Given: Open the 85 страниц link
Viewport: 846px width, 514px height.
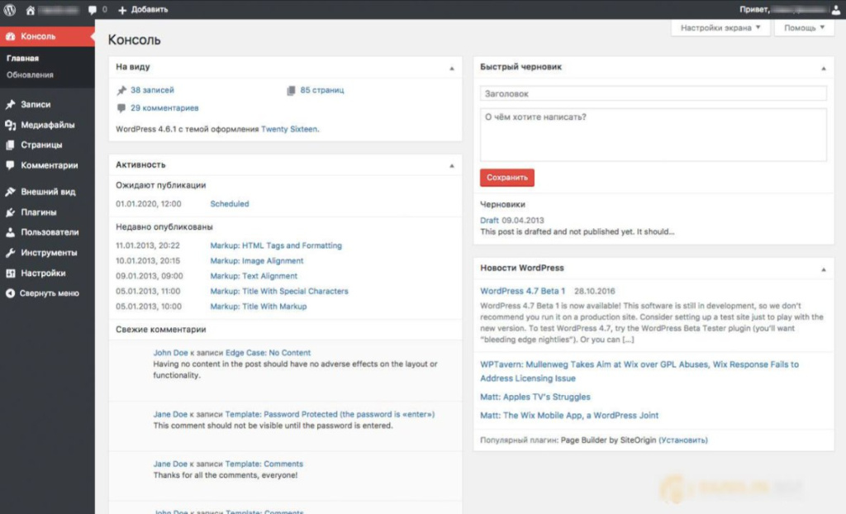Looking at the screenshot, I should click(x=322, y=90).
